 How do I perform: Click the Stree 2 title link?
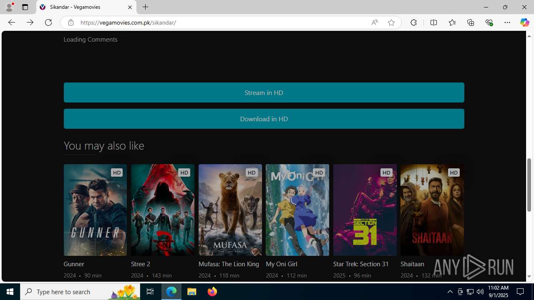point(141,264)
